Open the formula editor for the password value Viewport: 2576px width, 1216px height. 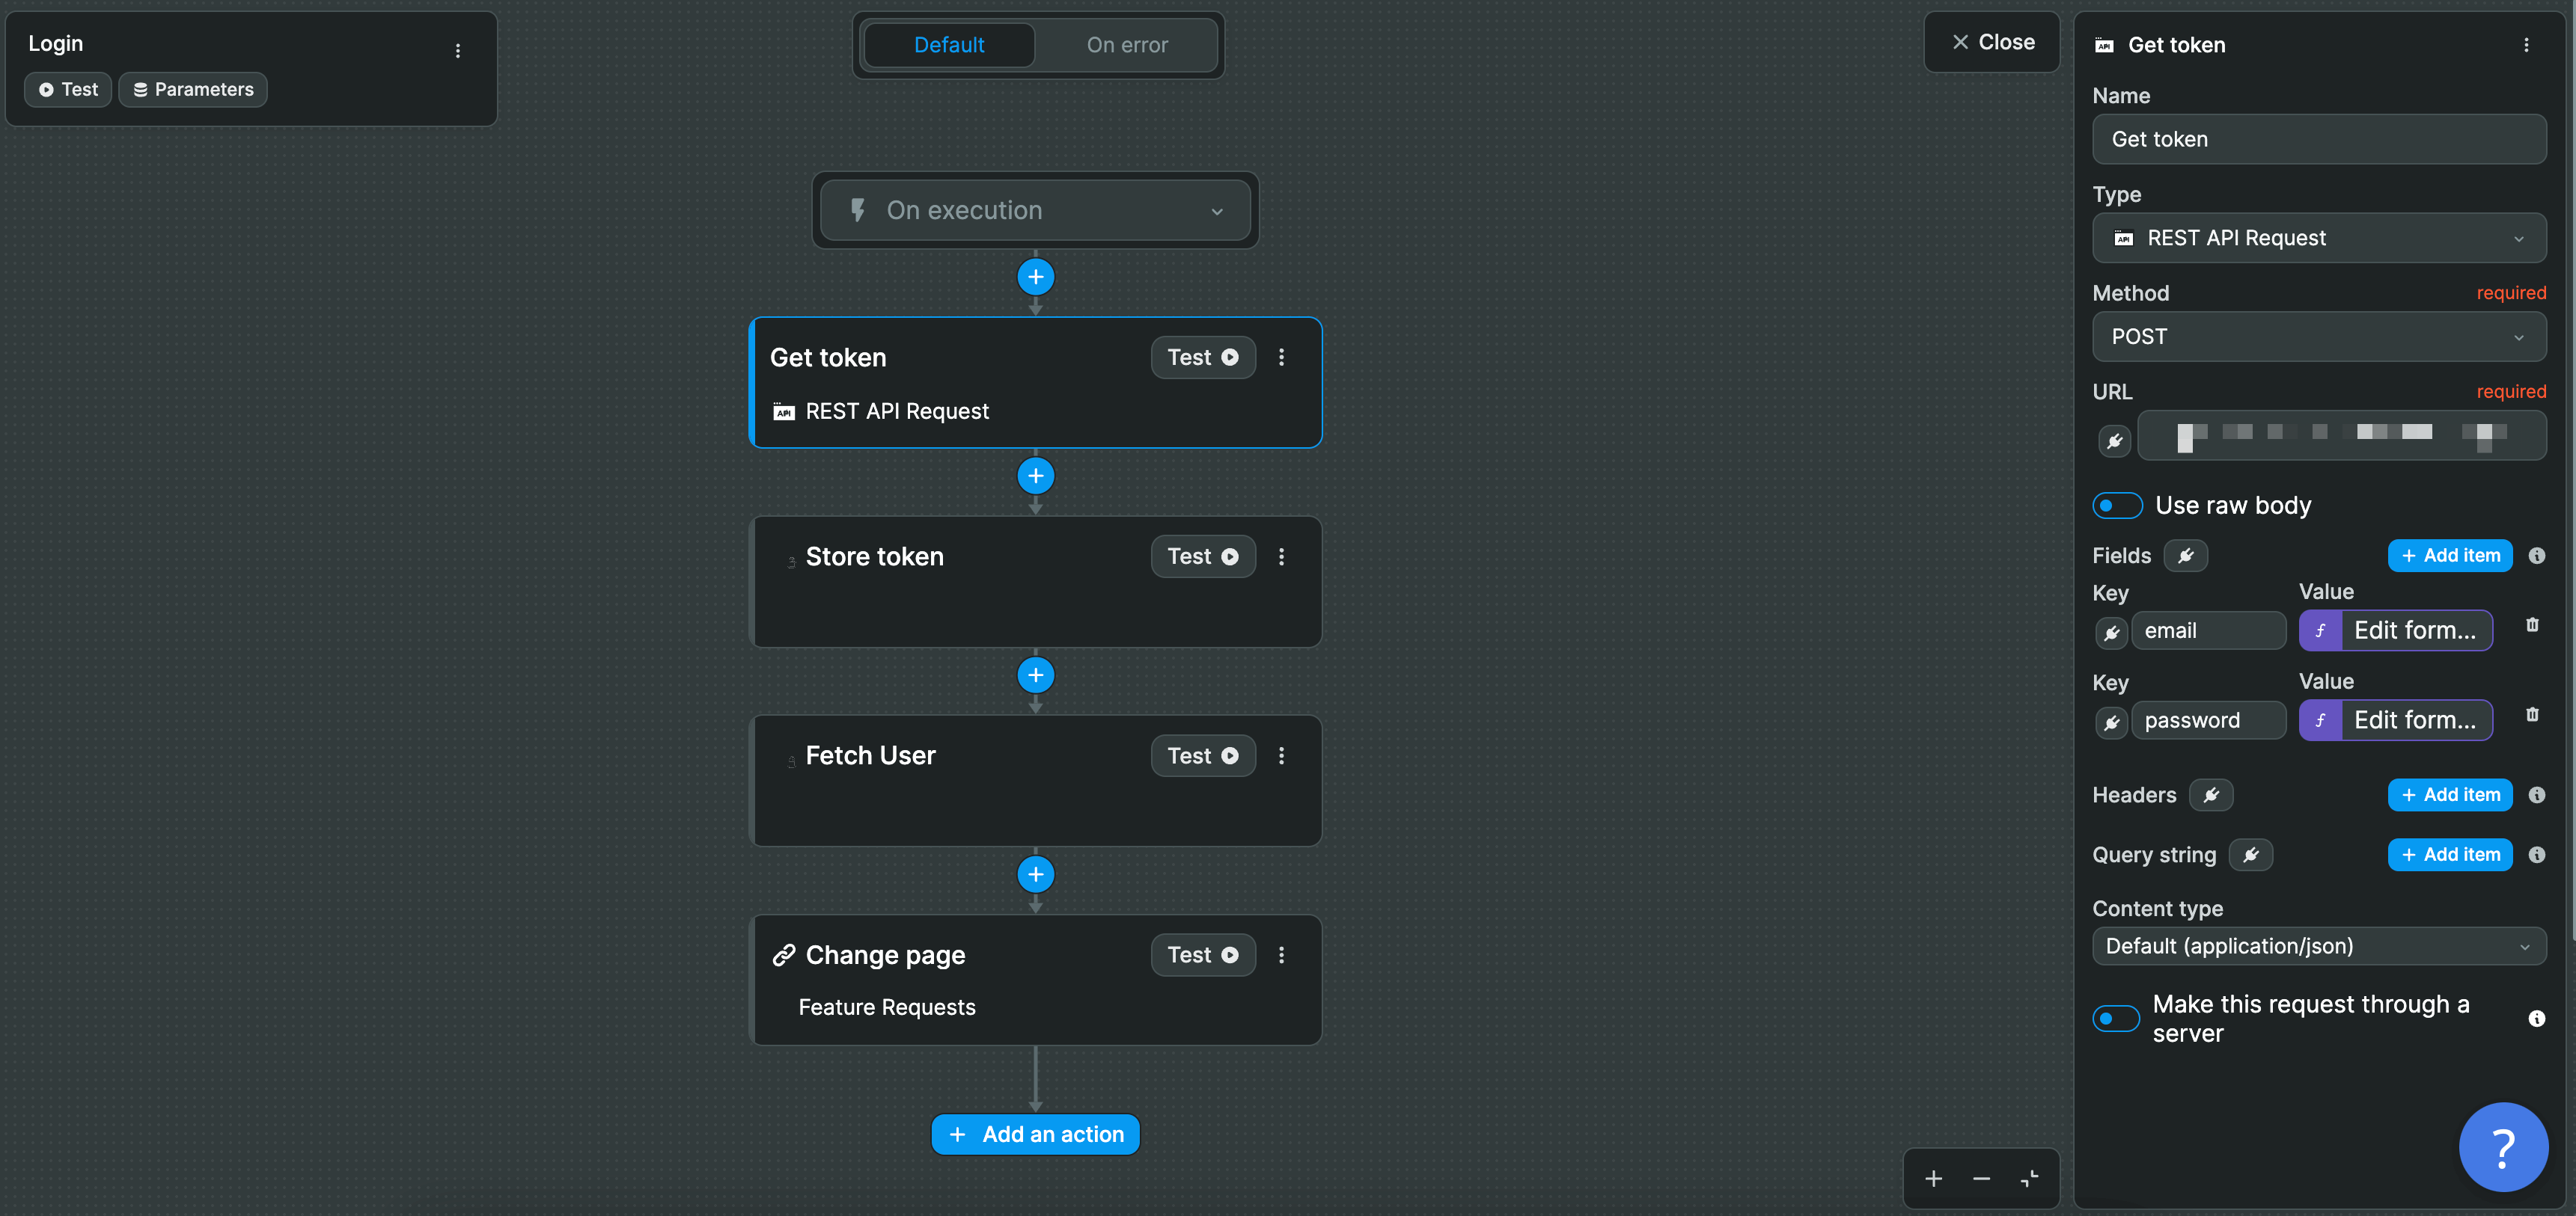click(2396, 719)
